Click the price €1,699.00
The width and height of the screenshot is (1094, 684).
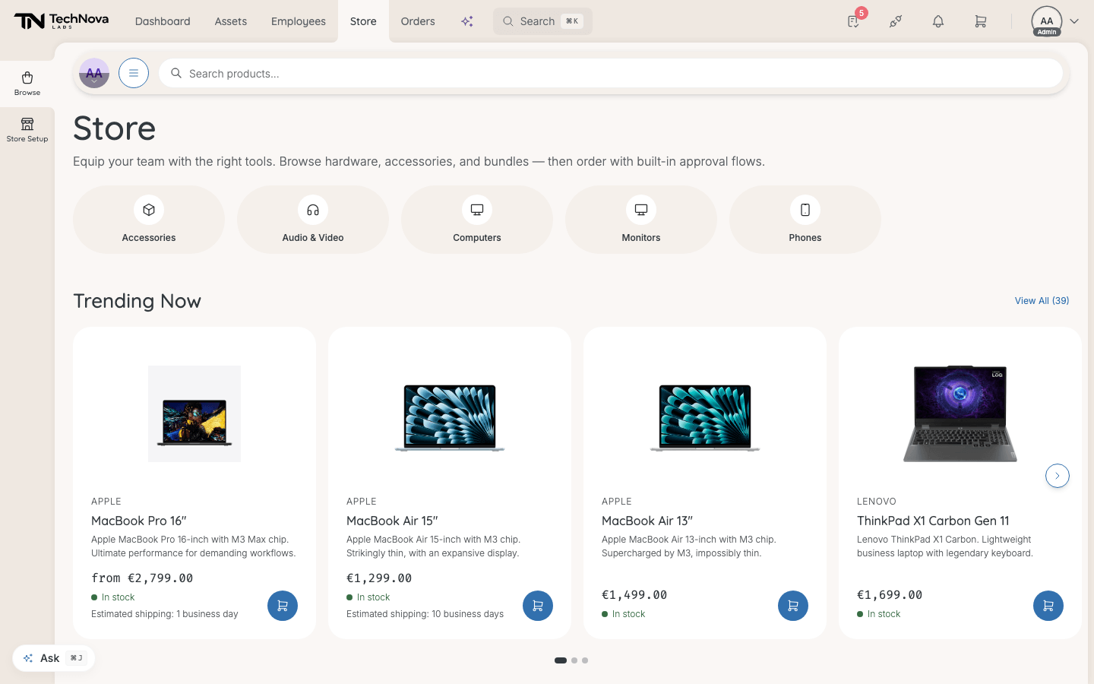(890, 595)
